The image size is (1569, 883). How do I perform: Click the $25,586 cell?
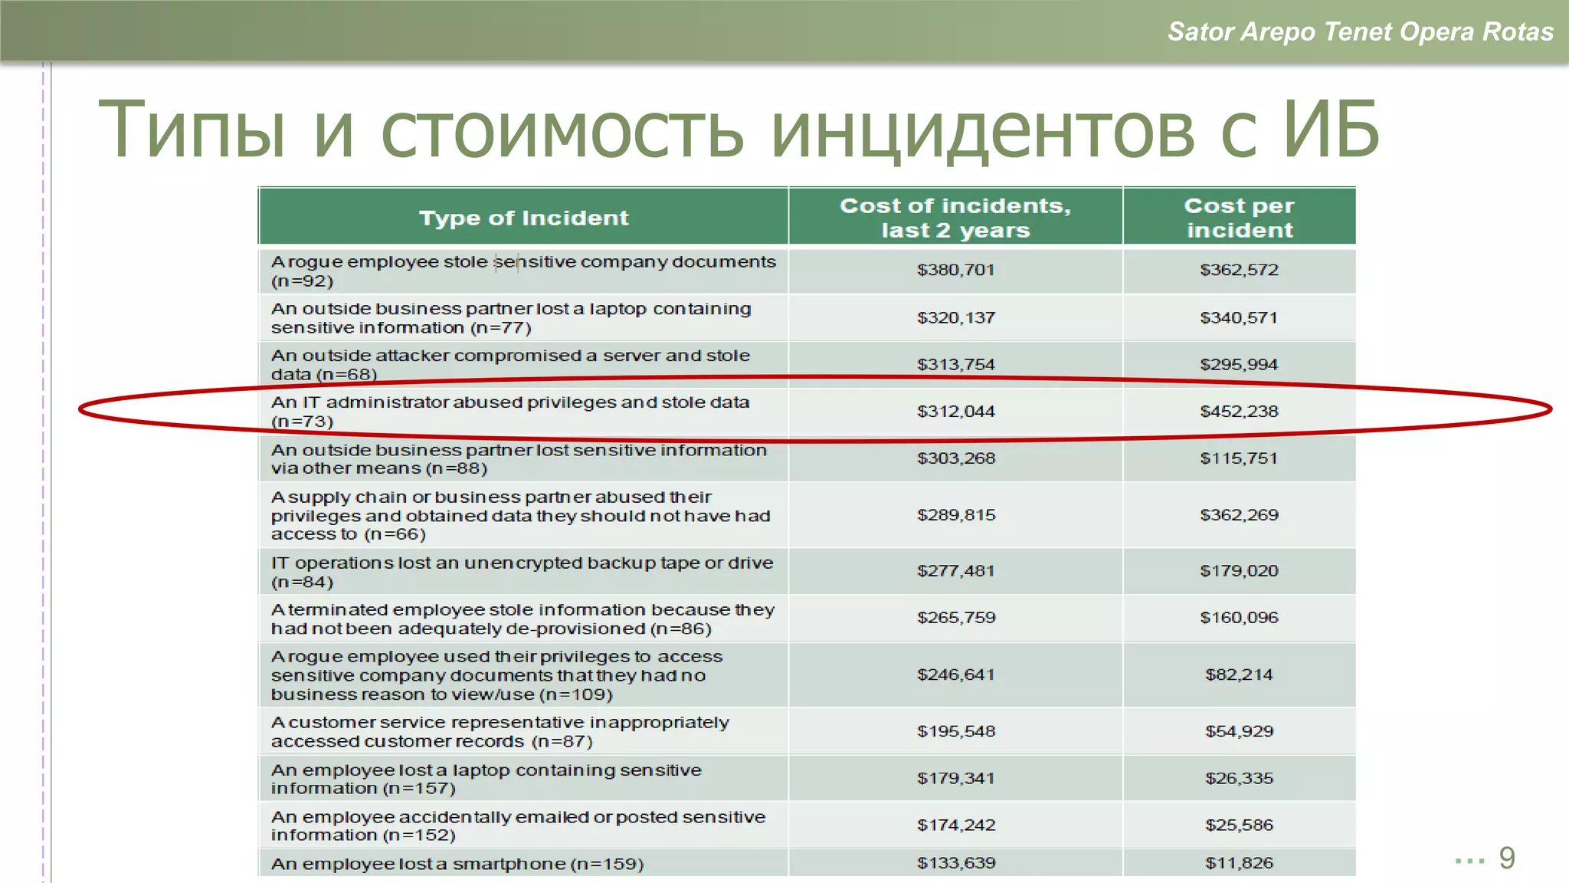[x=1239, y=825]
